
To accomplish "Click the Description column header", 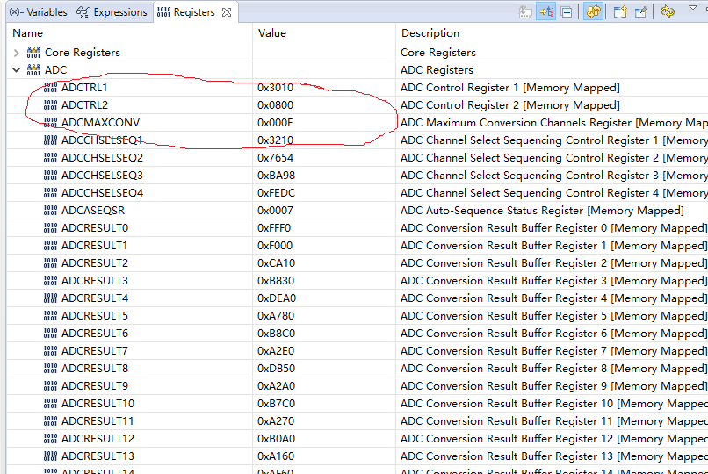I will (430, 33).
